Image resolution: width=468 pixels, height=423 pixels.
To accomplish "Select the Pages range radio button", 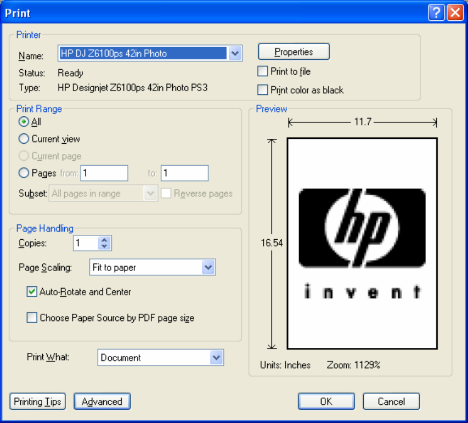I will pos(24,173).
